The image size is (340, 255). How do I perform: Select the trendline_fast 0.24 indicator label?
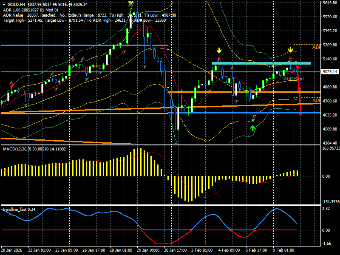click(x=19, y=209)
